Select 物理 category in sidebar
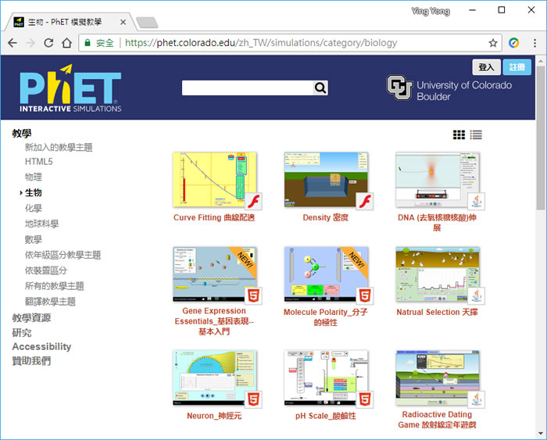 pos(34,177)
